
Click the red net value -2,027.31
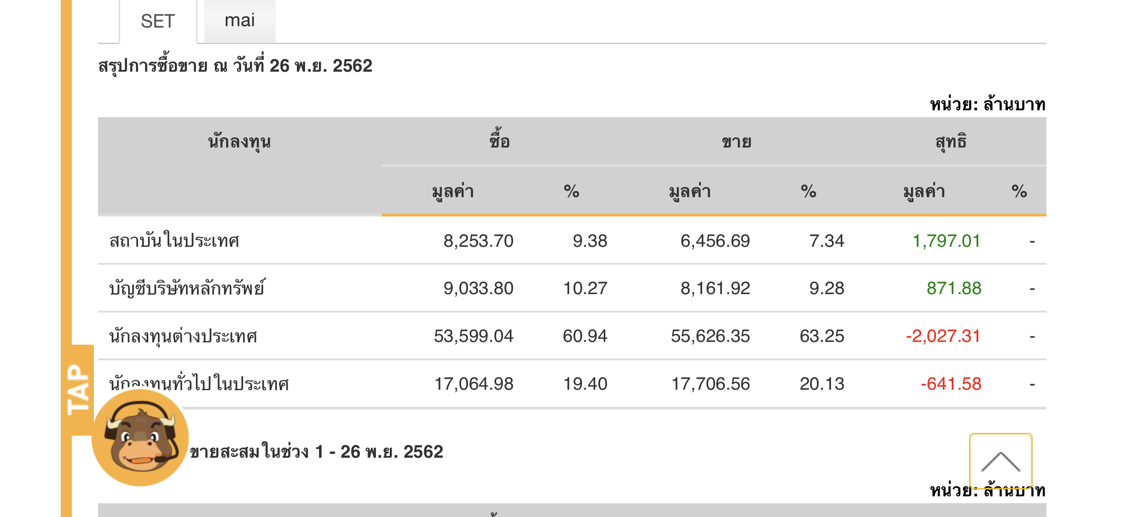point(943,336)
